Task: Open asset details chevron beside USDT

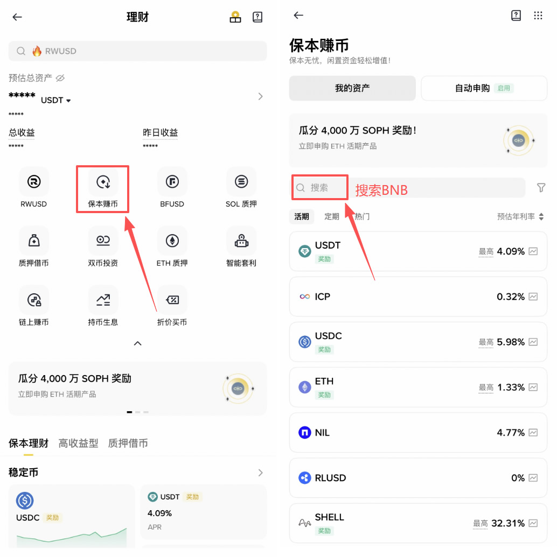Action: tap(260, 96)
